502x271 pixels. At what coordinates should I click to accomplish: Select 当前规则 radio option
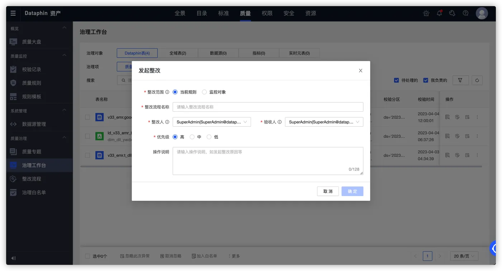point(175,92)
